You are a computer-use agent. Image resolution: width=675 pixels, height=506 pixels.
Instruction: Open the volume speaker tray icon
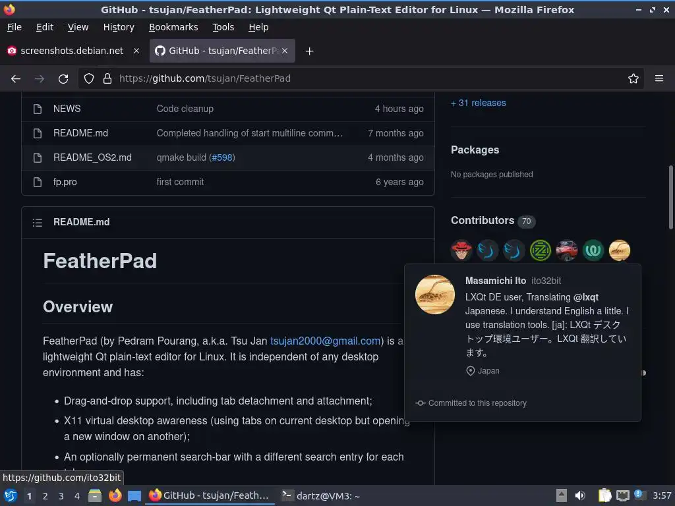coord(580,495)
